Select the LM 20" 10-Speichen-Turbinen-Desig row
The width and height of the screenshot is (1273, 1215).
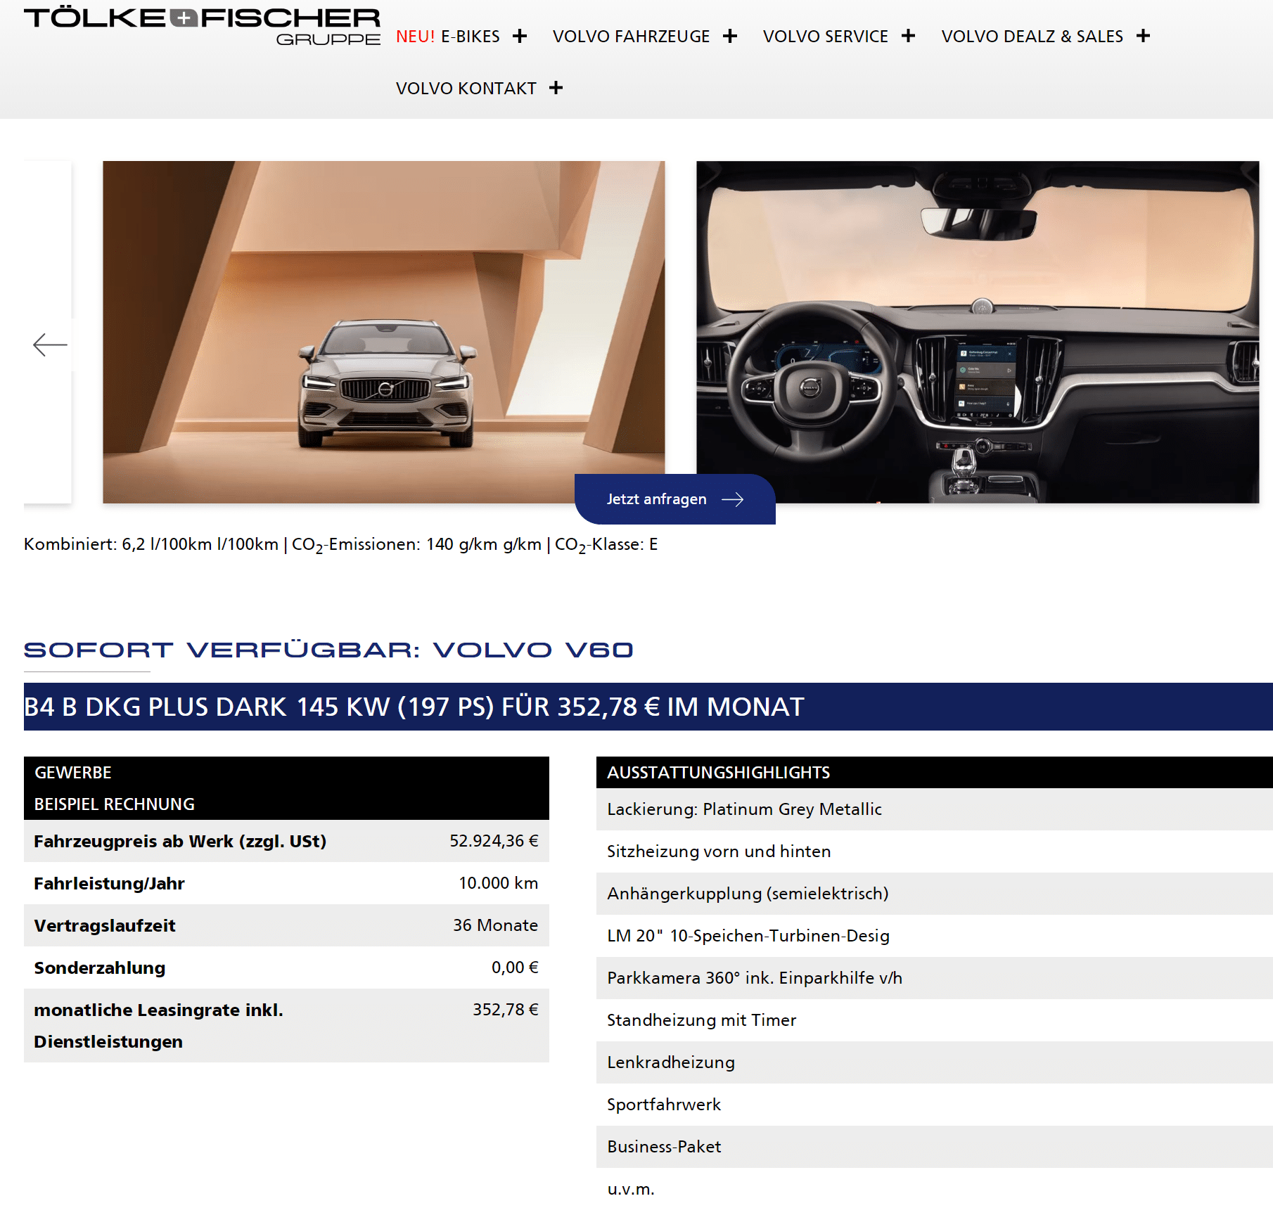point(935,936)
